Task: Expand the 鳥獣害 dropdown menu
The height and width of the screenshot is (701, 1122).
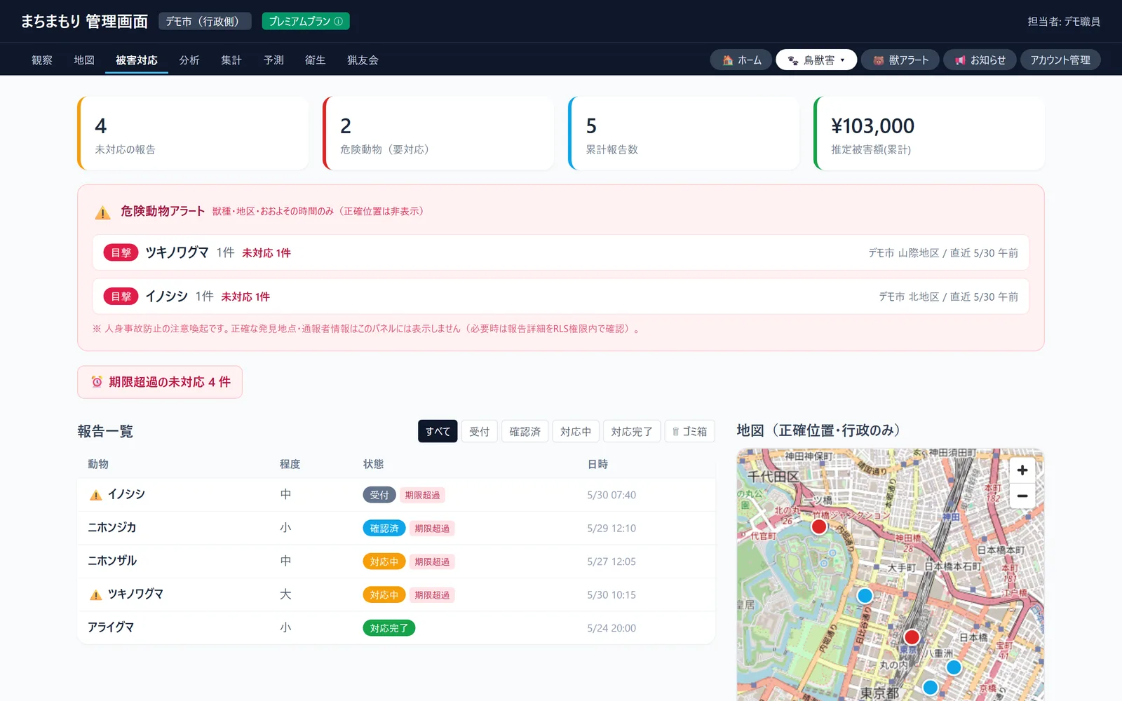Action: click(x=816, y=60)
